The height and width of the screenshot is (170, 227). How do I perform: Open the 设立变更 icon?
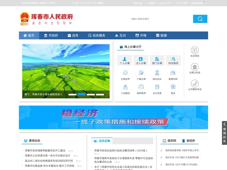[x=157, y=87]
